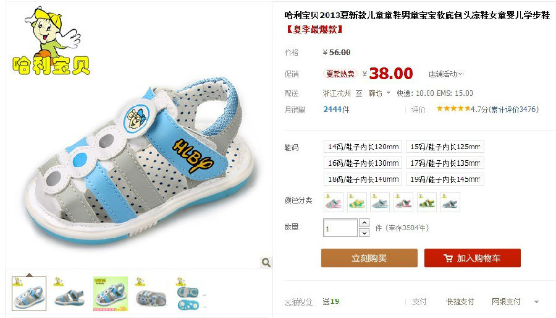Choose size 18码 鞋子内长140mm

(x=363, y=179)
